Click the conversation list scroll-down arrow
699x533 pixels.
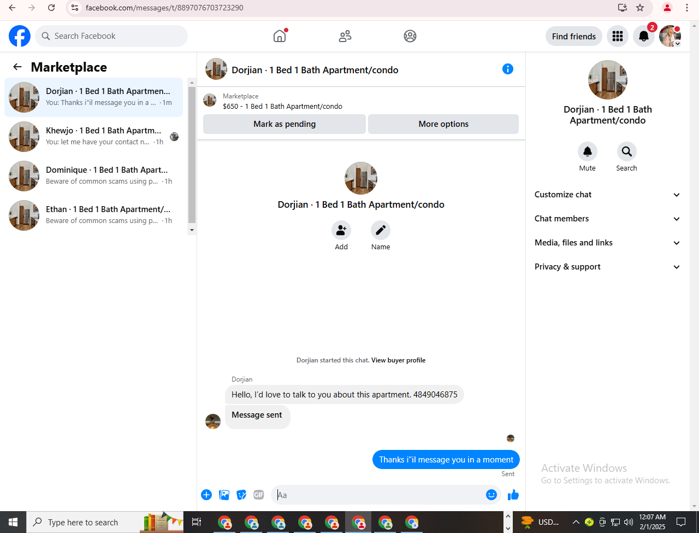coord(192,230)
